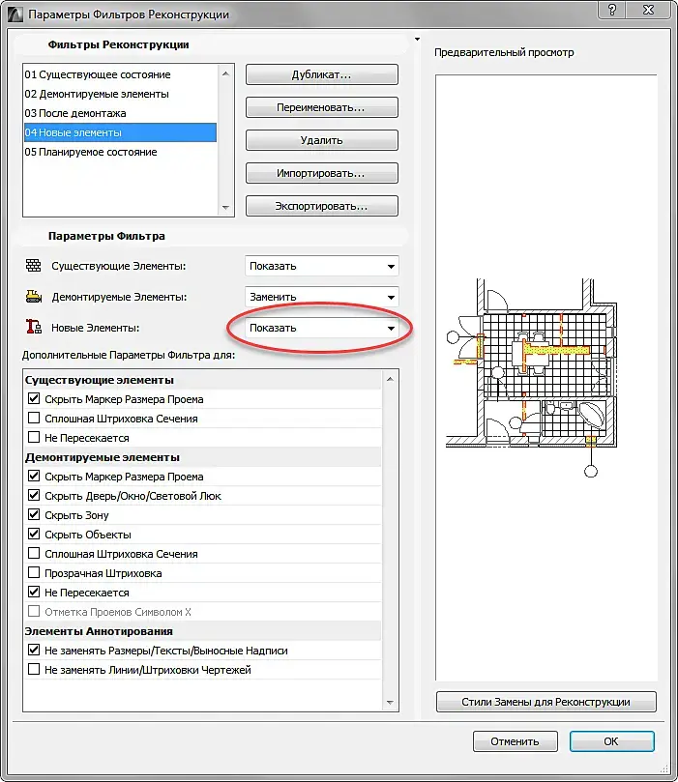Select filter 05 Планируемое состояние

click(120, 152)
